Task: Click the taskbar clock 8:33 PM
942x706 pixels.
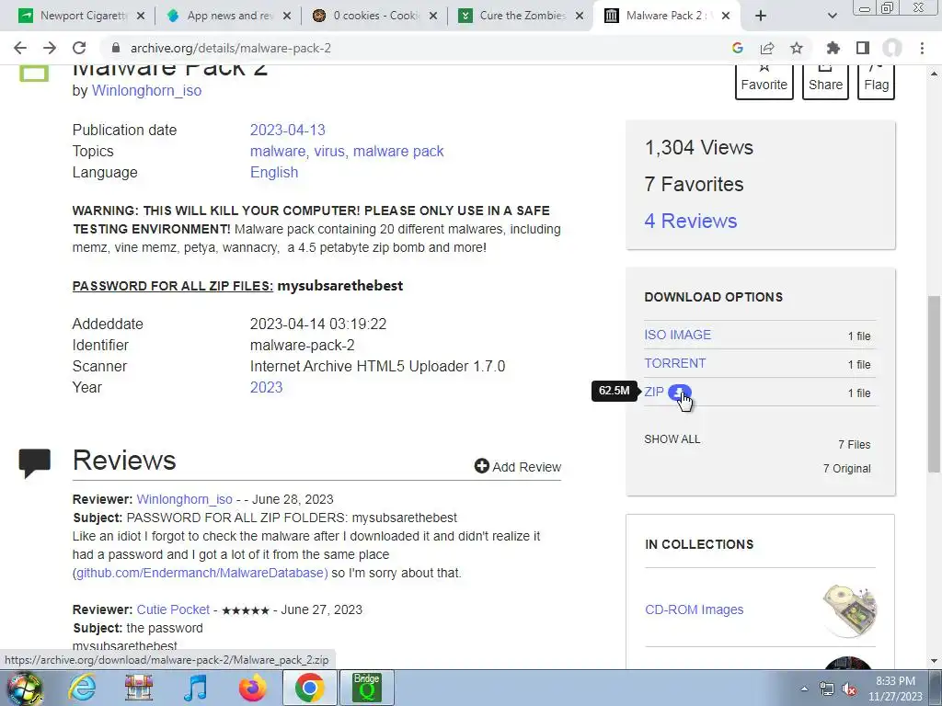Action: click(x=895, y=681)
